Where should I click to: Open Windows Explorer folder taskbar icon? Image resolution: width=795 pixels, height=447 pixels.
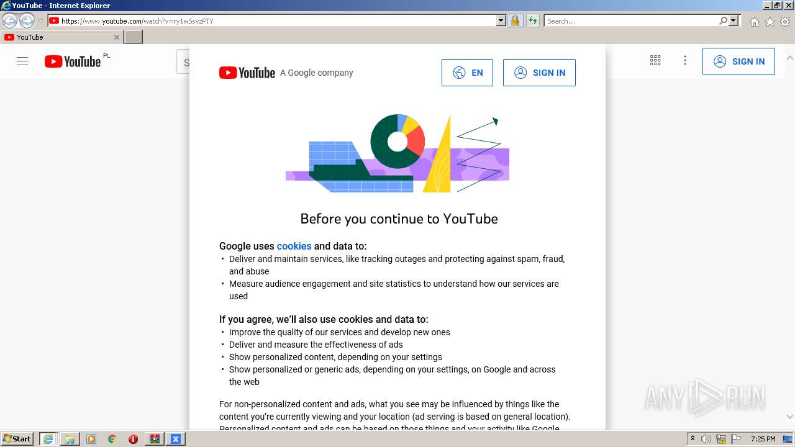pyautogui.click(x=70, y=439)
